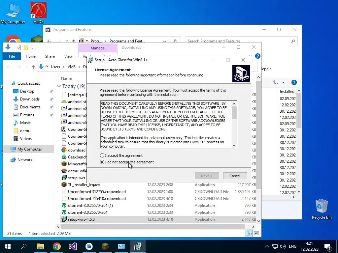
Task: Click properties icon in quick access toolbar
Action: [19, 47]
